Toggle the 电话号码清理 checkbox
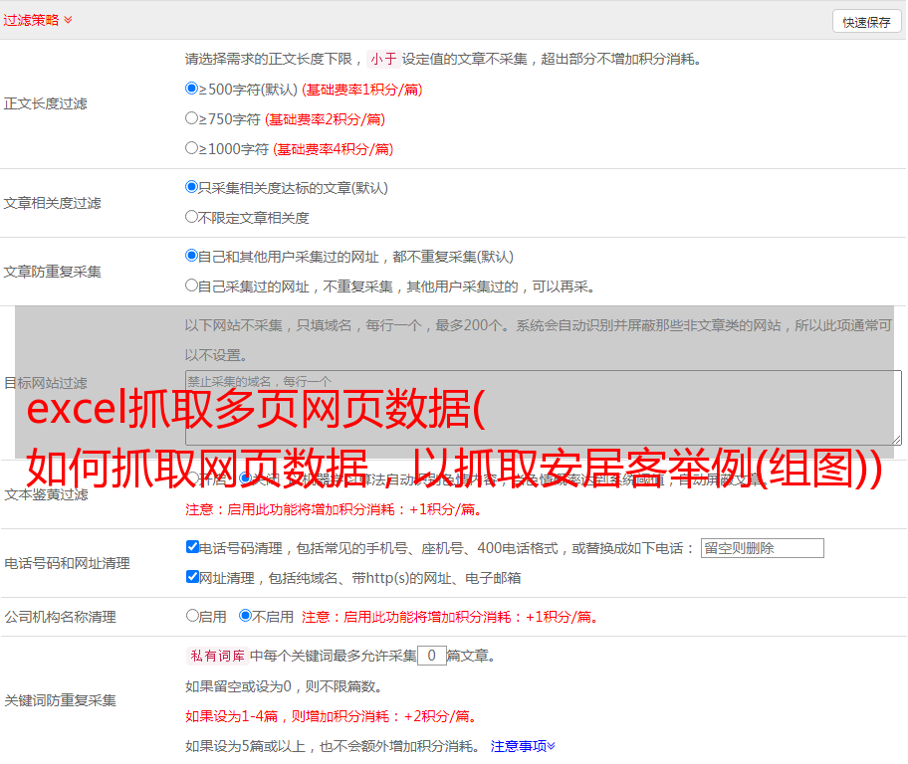The height and width of the screenshot is (764, 908). [x=192, y=547]
